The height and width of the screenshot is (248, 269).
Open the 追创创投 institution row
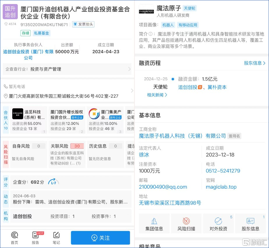[x=71, y=216]
